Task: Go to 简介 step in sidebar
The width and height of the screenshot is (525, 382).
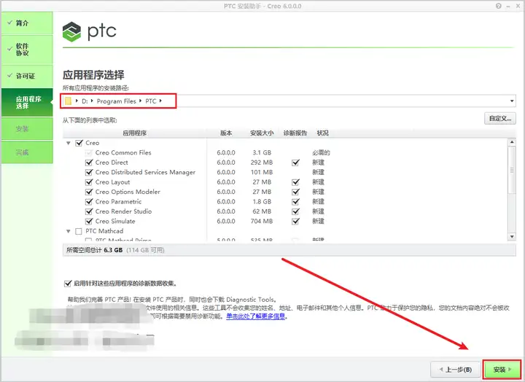Action: click(x=27, y=23)
